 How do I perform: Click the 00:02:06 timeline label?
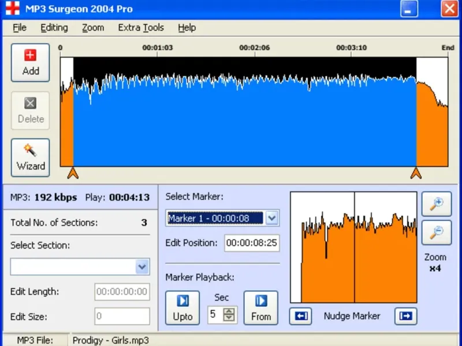(254, 48)
